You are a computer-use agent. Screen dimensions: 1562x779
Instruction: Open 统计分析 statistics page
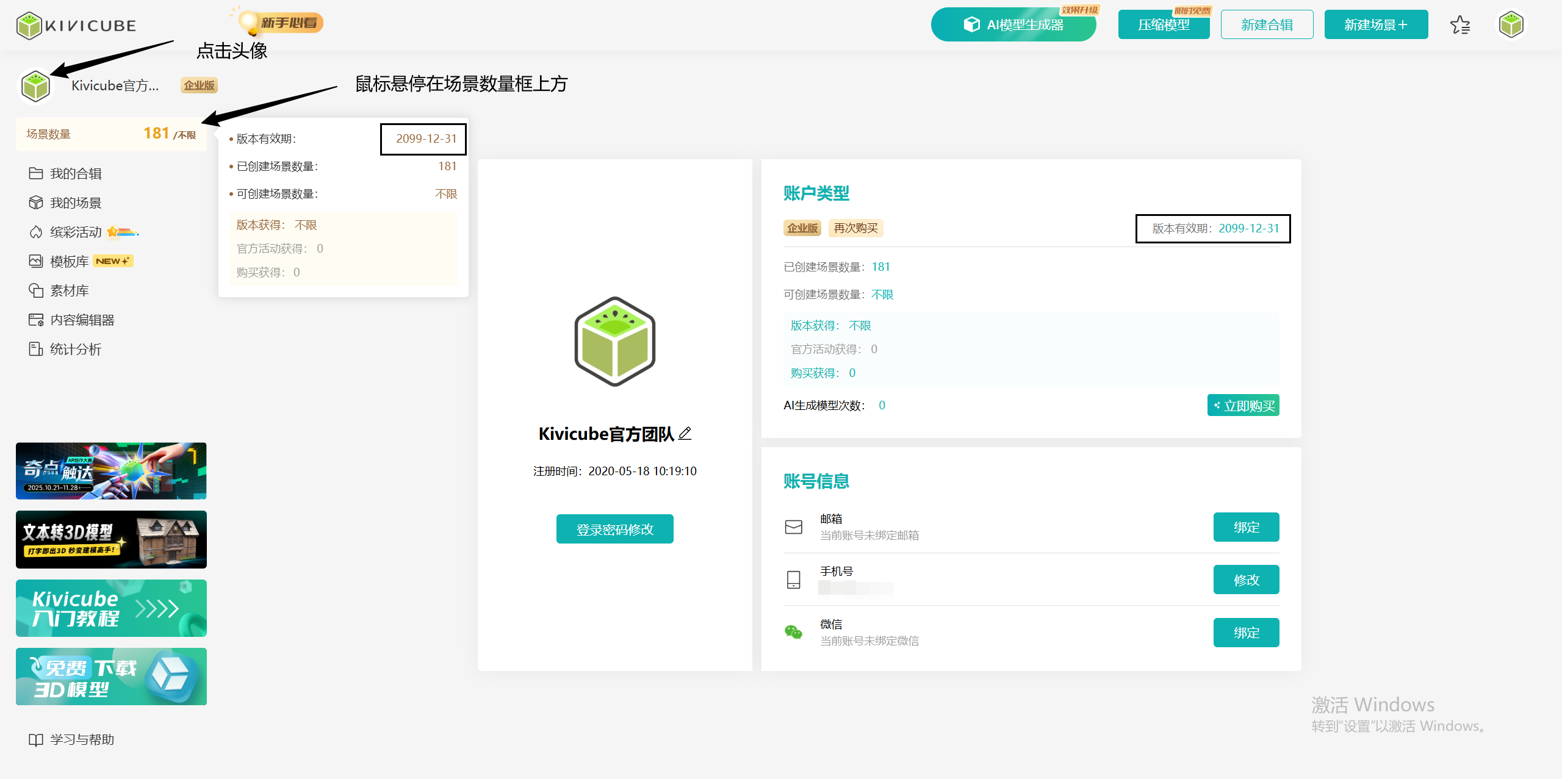click(x=76, y=350)
